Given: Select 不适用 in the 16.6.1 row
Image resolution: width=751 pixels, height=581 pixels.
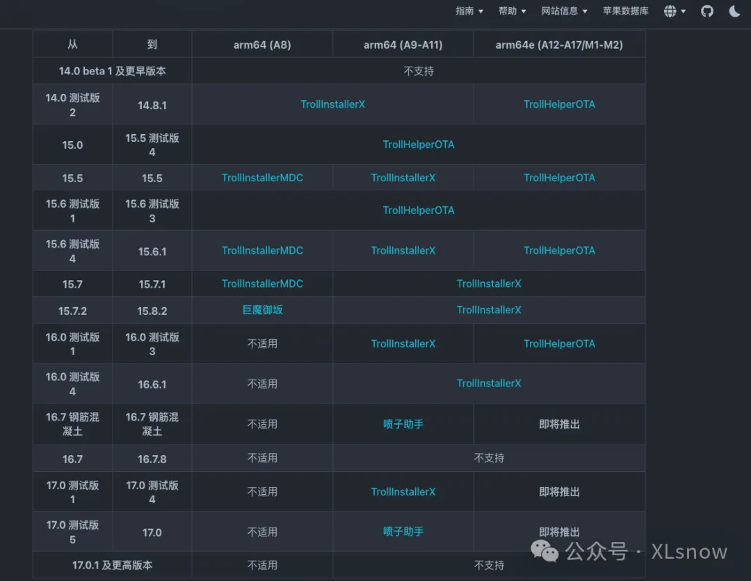Looking at the screenshot, I should tap(262, 384).
